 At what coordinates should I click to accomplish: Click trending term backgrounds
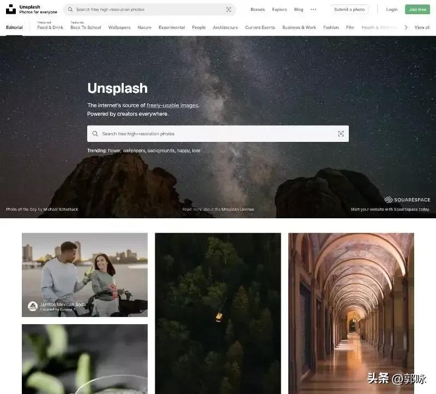[161, 151]
